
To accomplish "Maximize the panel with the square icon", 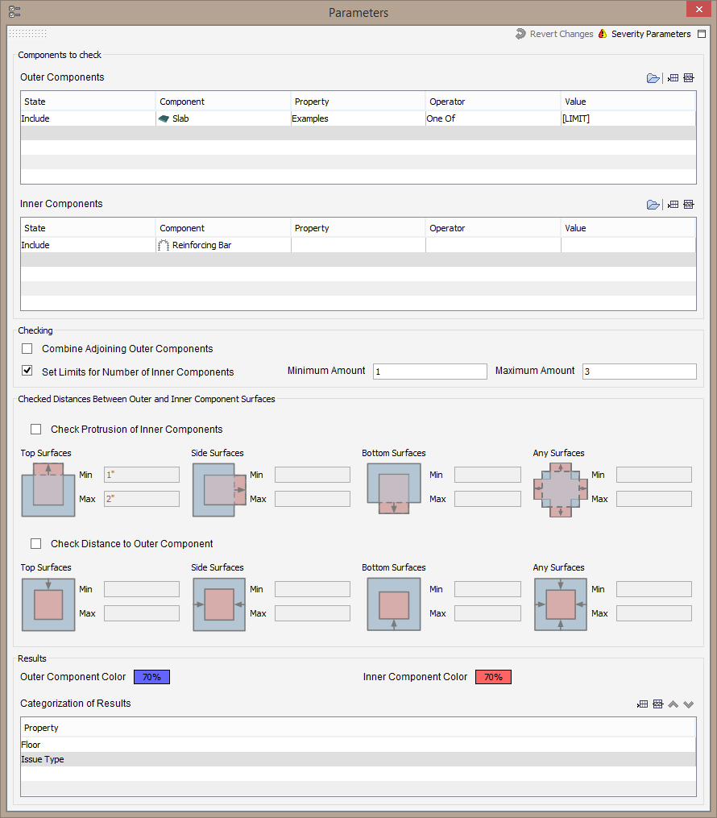I will click(x=702, y=34).
